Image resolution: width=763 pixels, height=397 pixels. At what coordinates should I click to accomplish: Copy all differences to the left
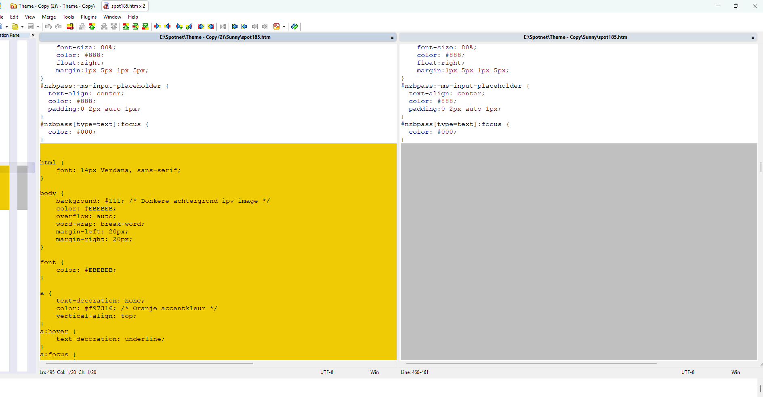[x=211, y=27]
